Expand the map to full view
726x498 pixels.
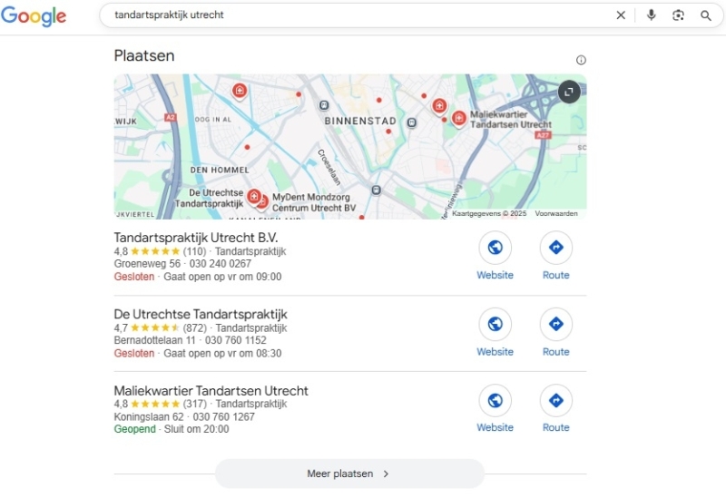[569, 92]
